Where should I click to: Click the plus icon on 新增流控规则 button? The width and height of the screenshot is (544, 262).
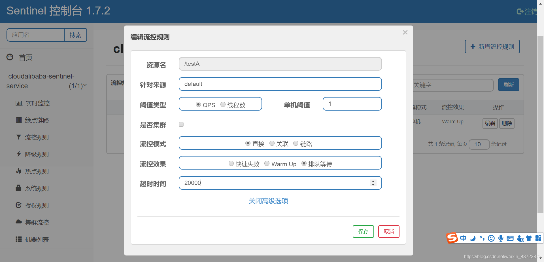click(x=473, y=47)
